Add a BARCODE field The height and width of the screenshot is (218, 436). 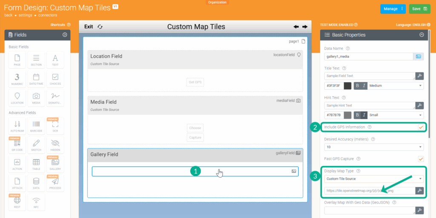tap(36, 126)
